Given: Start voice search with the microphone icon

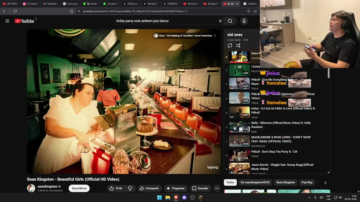Looking at the screenshot, I should point(244,21).
